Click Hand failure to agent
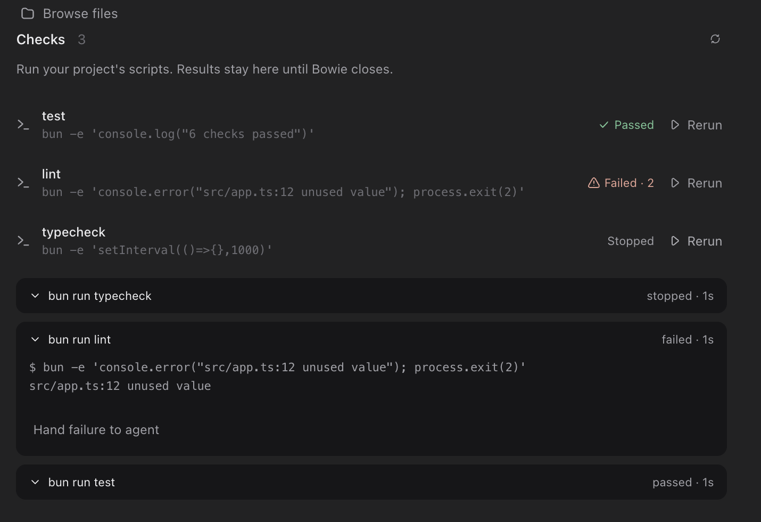Viewport: 761px width, 522px height. click(x=96, y=430)
